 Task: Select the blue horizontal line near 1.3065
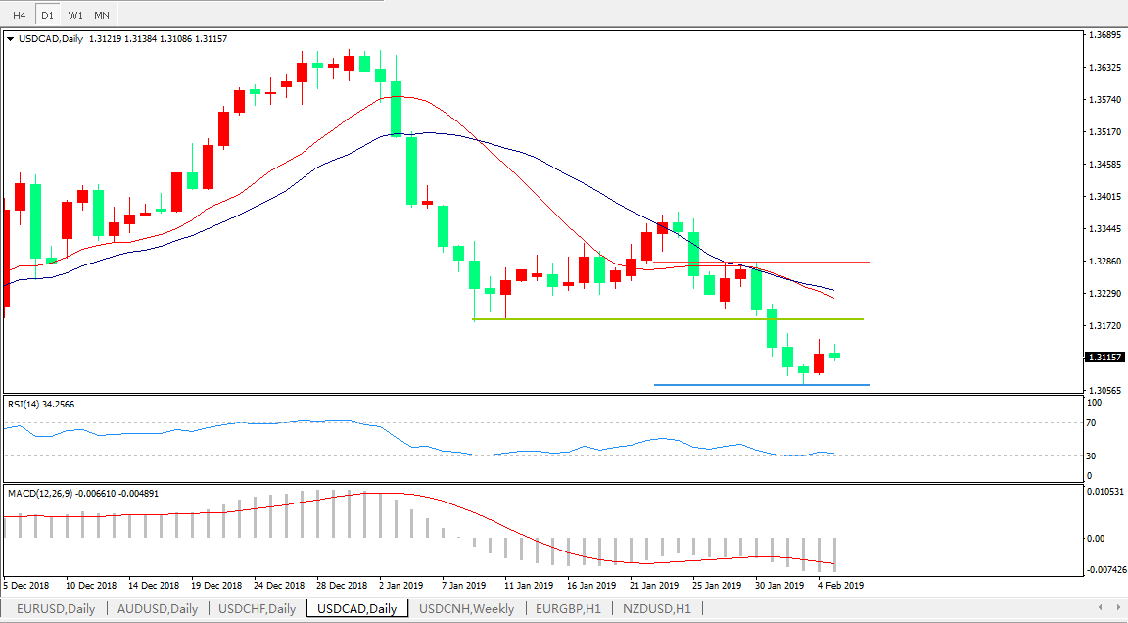point(764,385)
